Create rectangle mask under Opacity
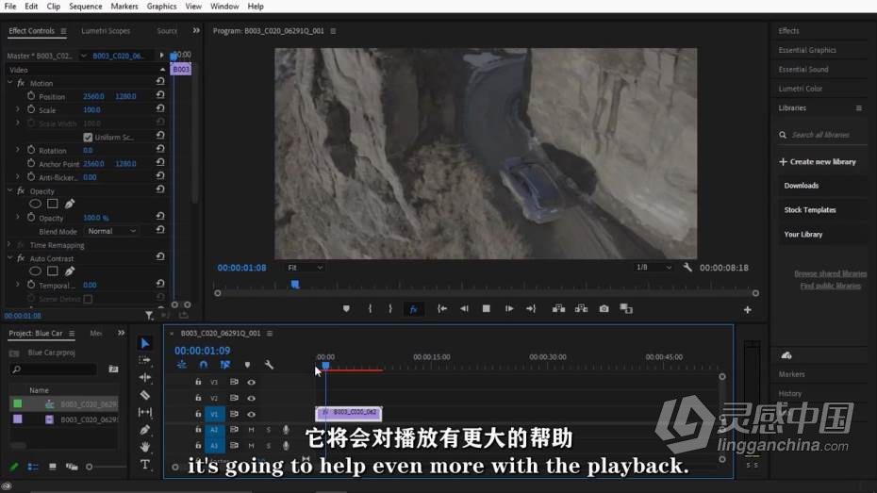Screen dimensions: 877x493 click(53, 204)
